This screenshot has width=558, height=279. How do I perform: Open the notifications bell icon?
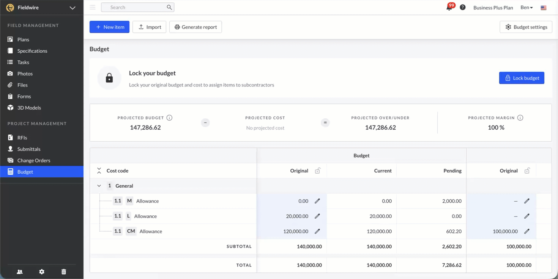449,7
